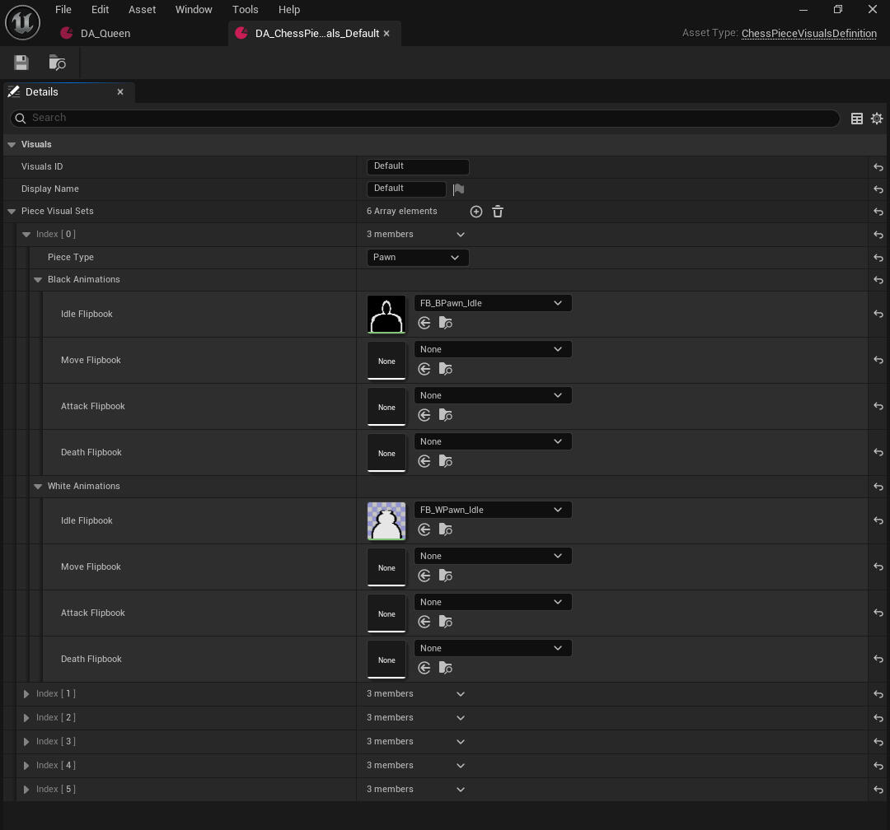Open the Piece Type Pawn dropdown

tap(418, 258)
